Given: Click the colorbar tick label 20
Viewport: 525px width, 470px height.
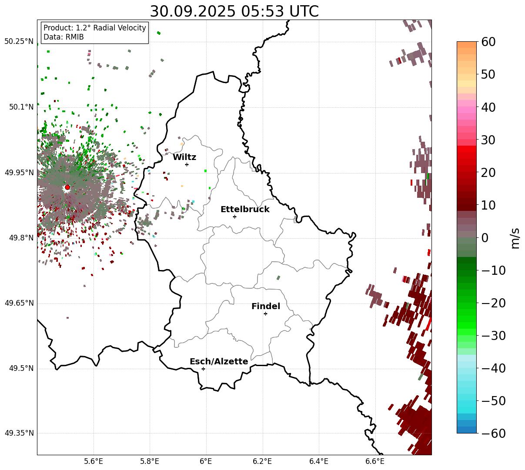Looking at the screenshot, I should point(488,172).
